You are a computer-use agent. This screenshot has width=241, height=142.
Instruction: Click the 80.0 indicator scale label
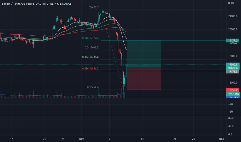point(231,118)
